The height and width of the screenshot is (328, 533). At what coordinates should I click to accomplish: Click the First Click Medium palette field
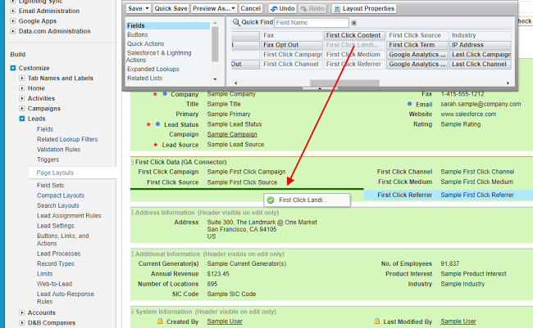(354, 54)
